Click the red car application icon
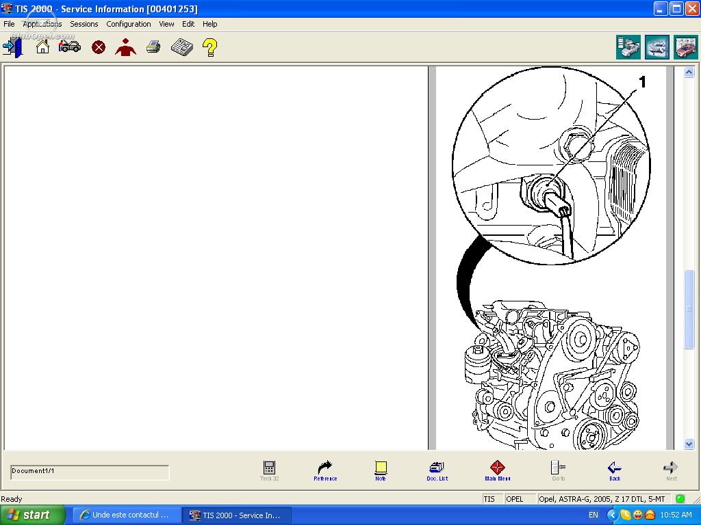Screen dimensions: 701x525 [686, 47]
